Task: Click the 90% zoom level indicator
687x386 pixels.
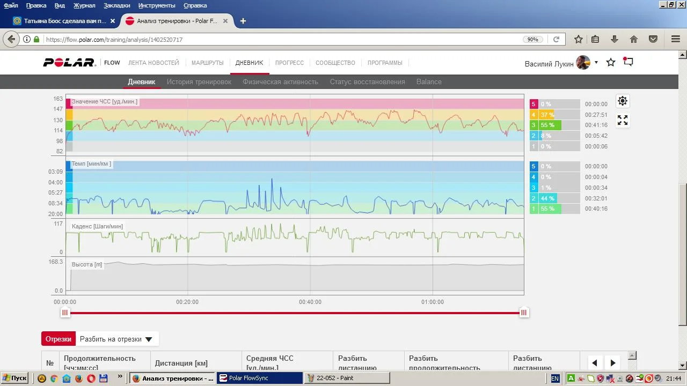Action: point(532,39)
